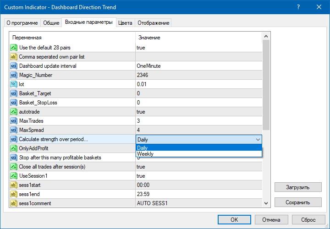Screen dimensions: 330x229
Task: Click the vertical scrollbar down arrow
Action: [x=266, y=203]
